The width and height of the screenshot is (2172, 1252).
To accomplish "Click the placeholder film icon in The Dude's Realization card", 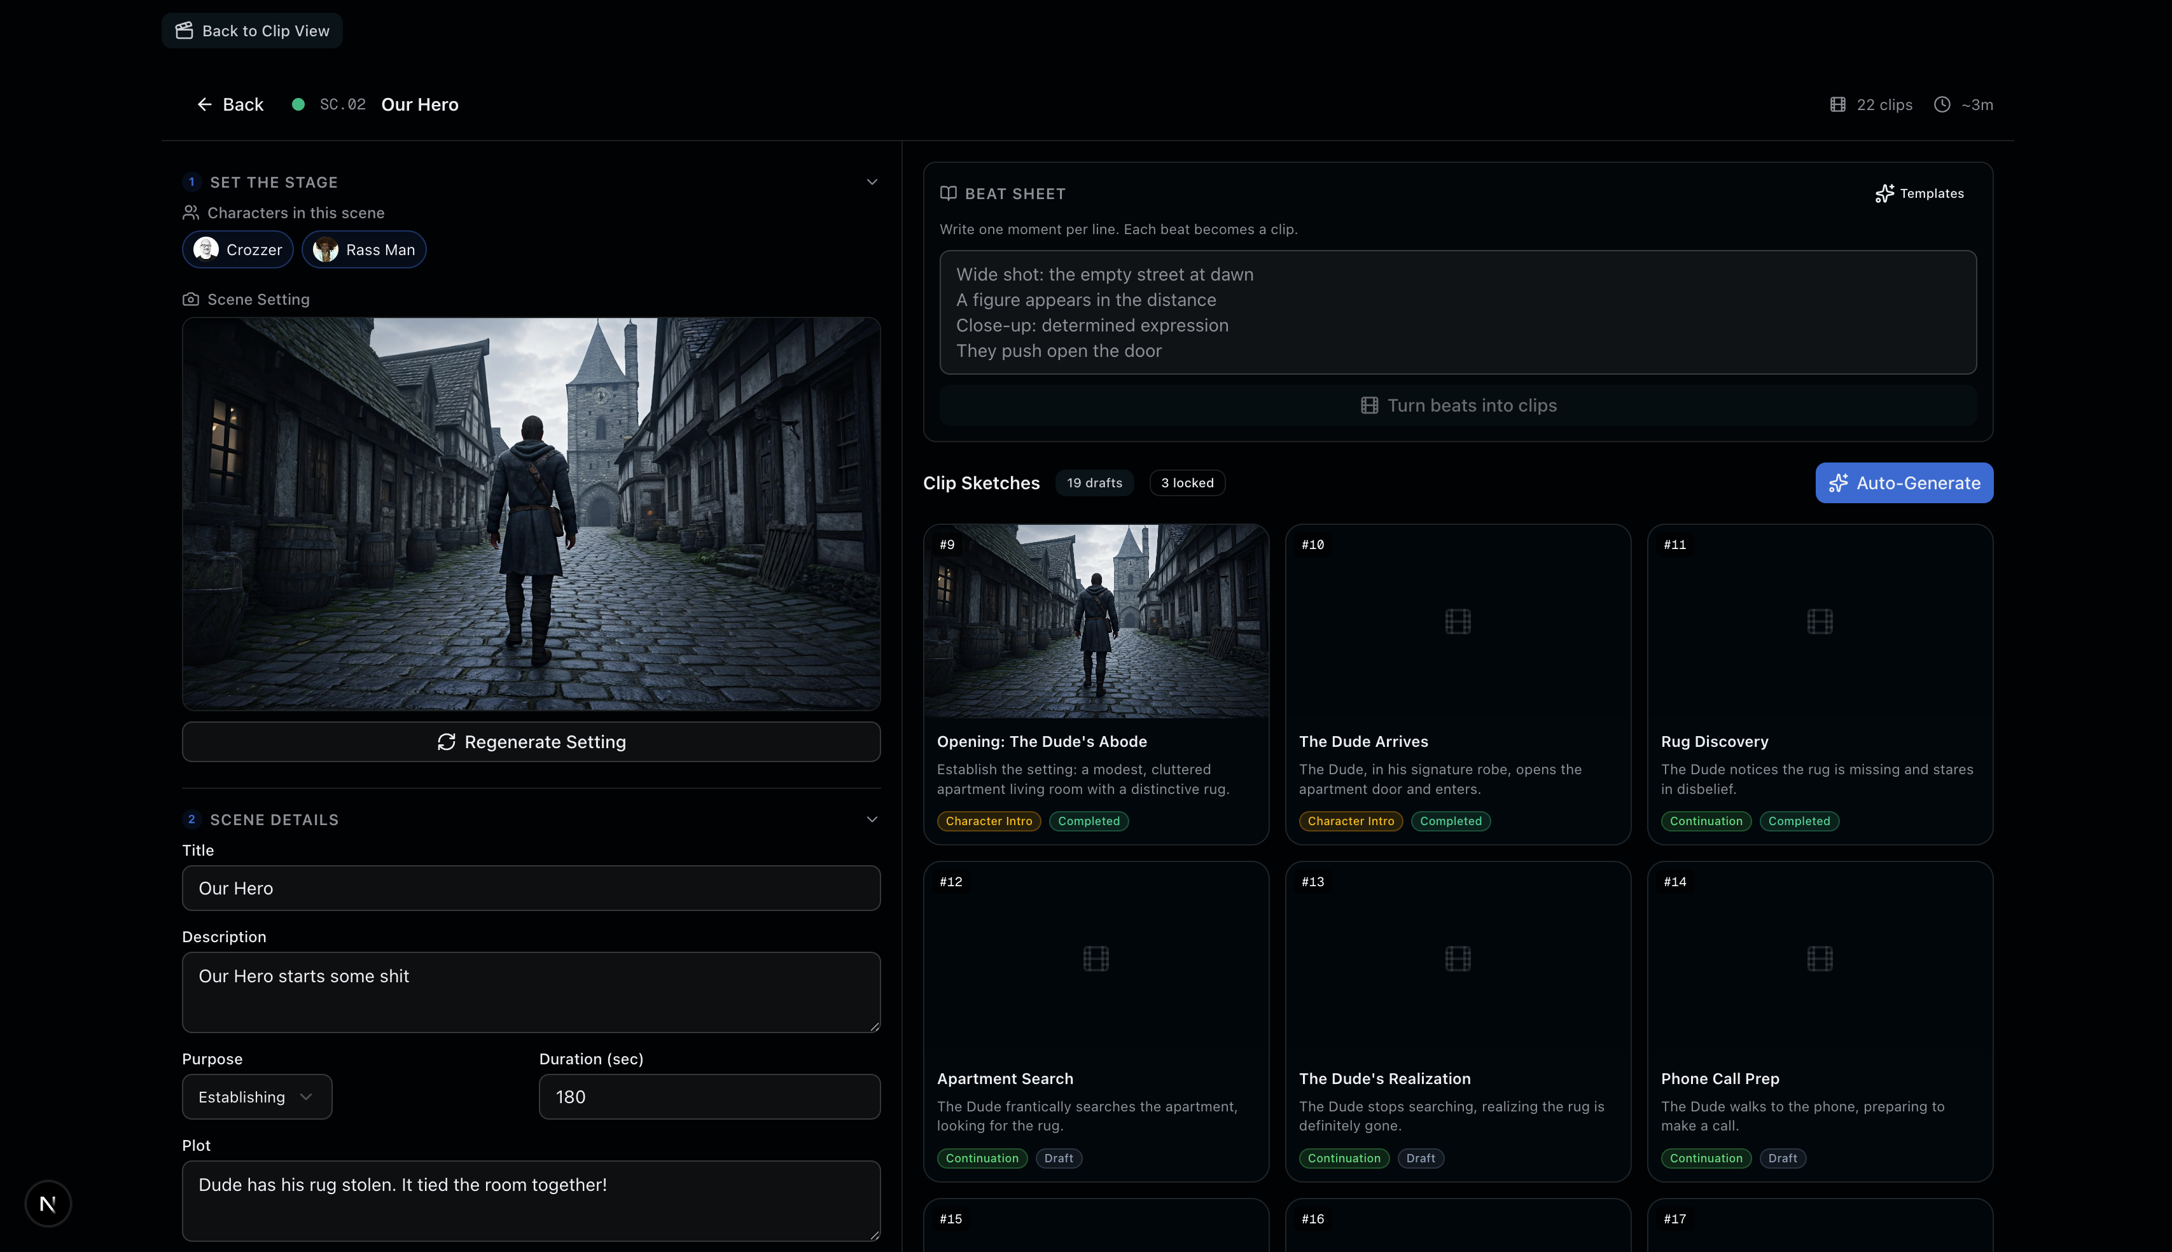I will 1458,958.
